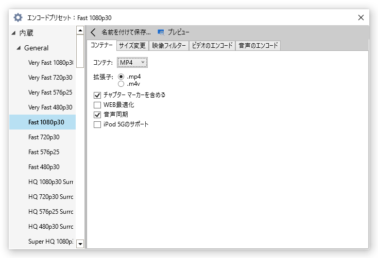Screen dimensions: 378x258
Task: Select the HQ 576p25 Surround preset
Action: (42, 212)
